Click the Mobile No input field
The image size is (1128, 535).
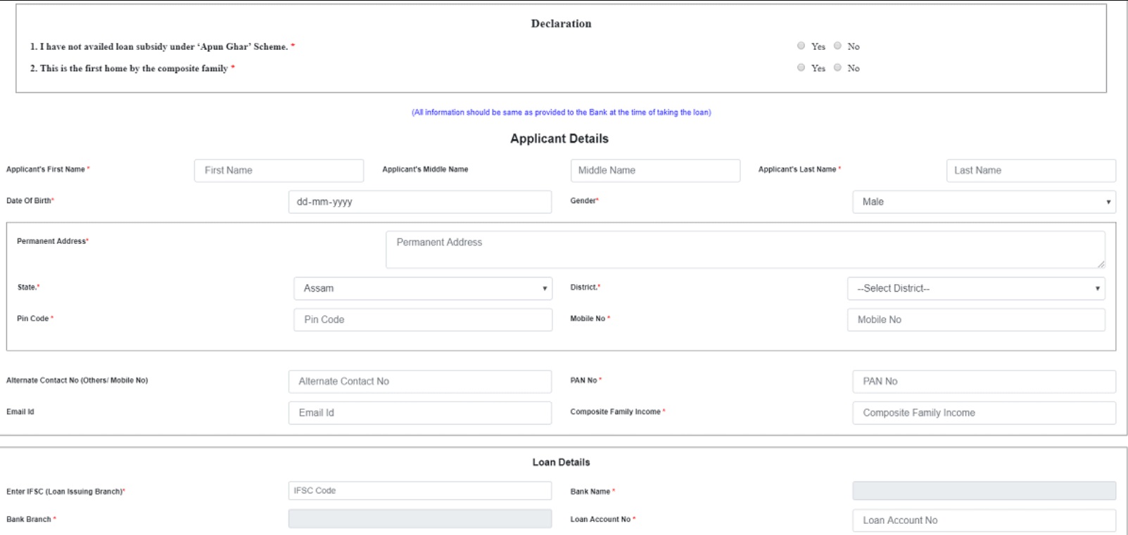pyautogui.click(x=975, y=320)
